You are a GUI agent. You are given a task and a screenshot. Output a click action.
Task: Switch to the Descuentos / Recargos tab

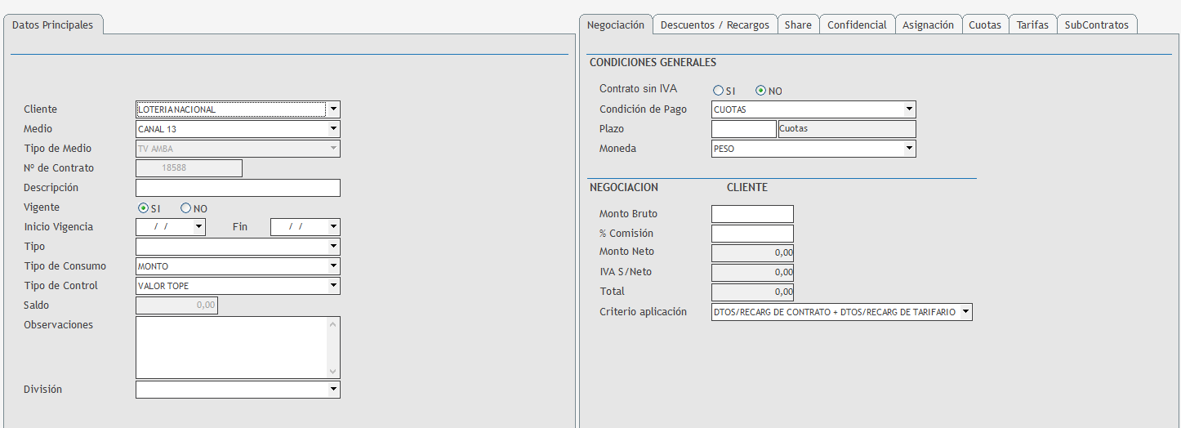(715, 25)
